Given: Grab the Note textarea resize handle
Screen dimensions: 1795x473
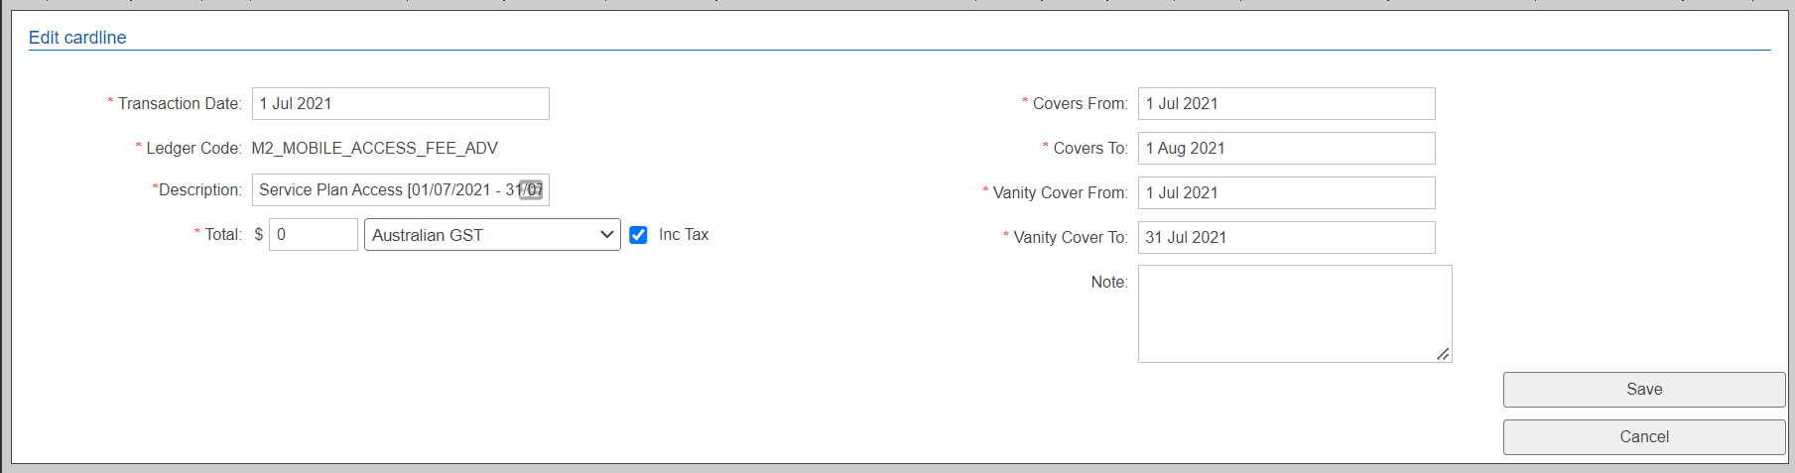Looking at the screenshot, I should [x=1443, y=354].
